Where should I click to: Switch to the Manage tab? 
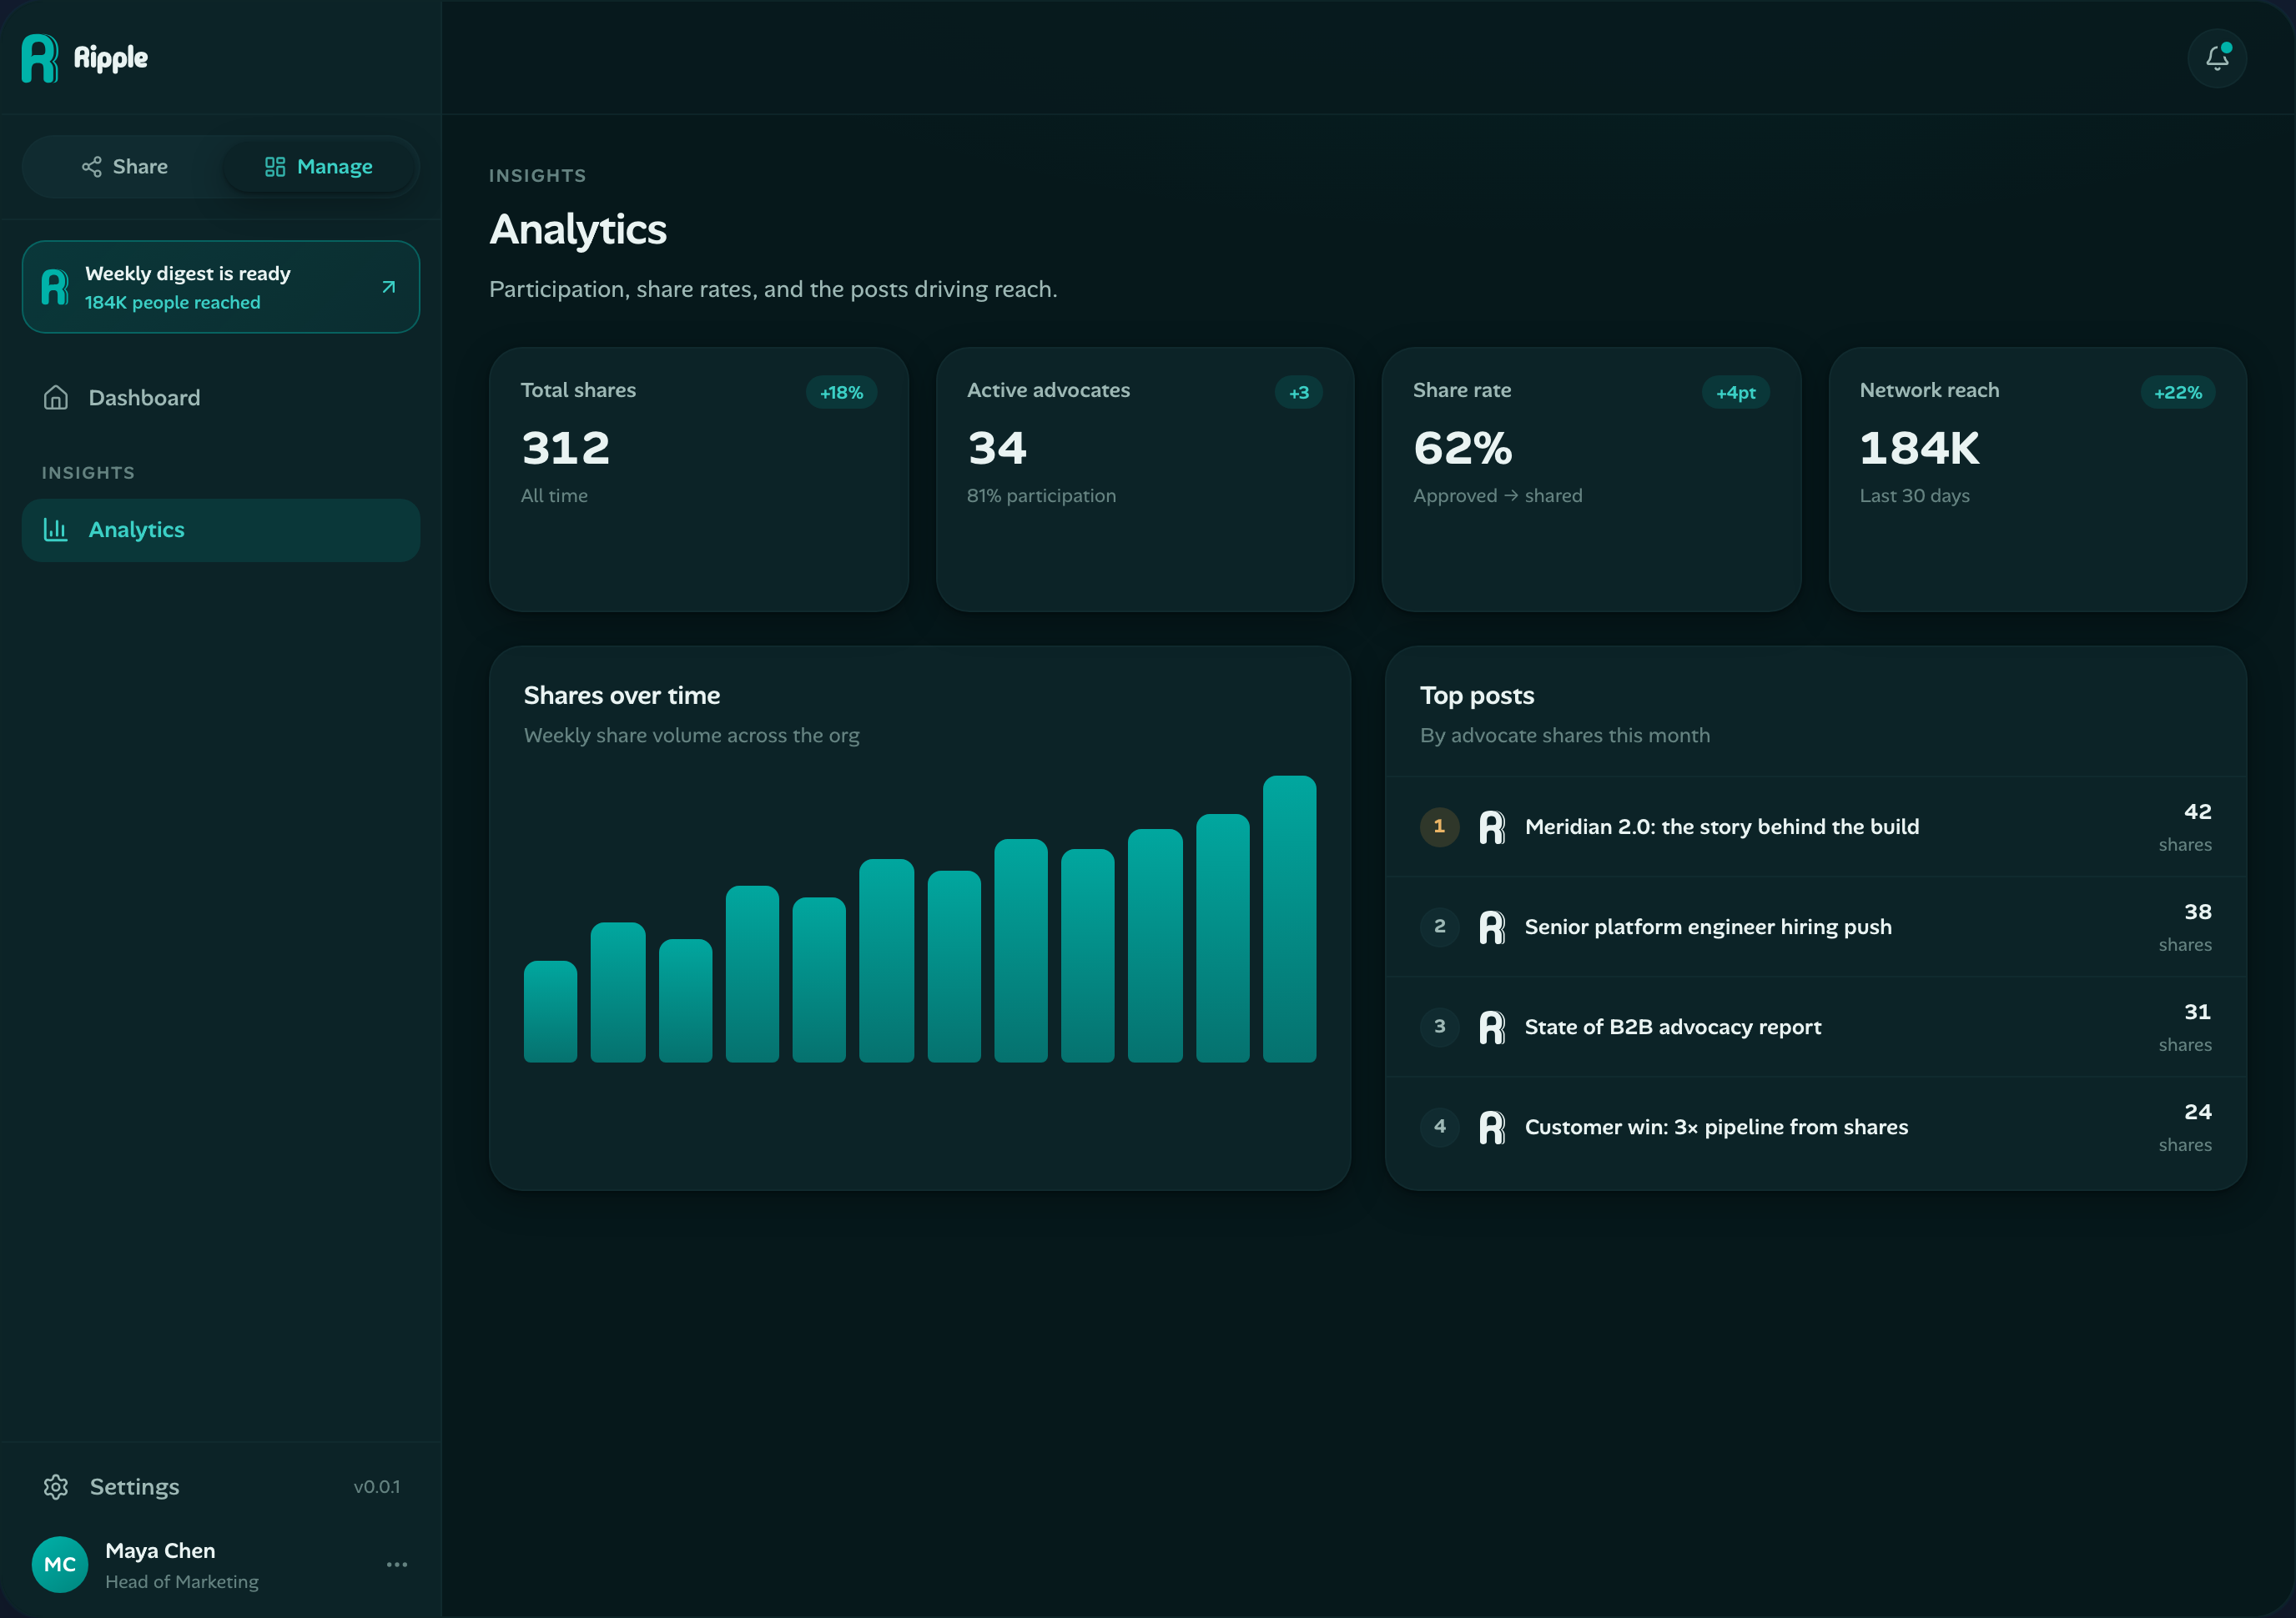319,167
